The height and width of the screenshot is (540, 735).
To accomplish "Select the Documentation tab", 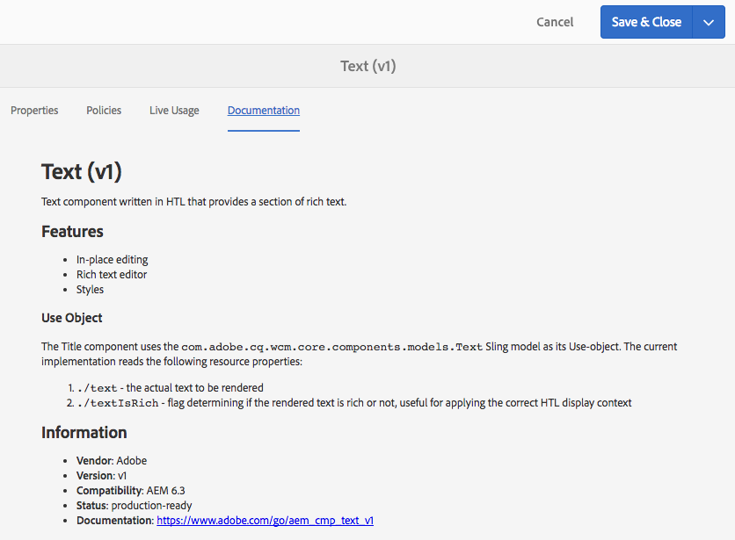I will point(264,111).
